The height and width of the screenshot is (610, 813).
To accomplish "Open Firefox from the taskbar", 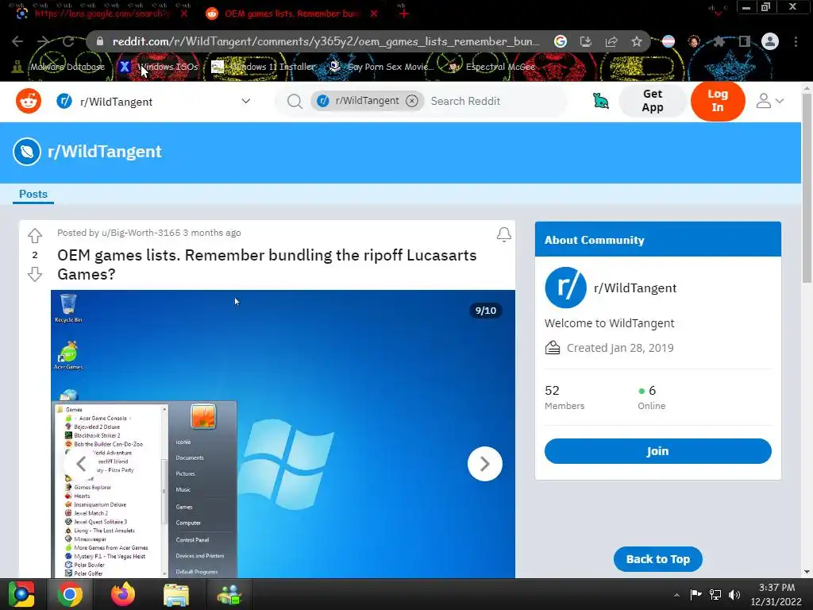I will [123, 594].
